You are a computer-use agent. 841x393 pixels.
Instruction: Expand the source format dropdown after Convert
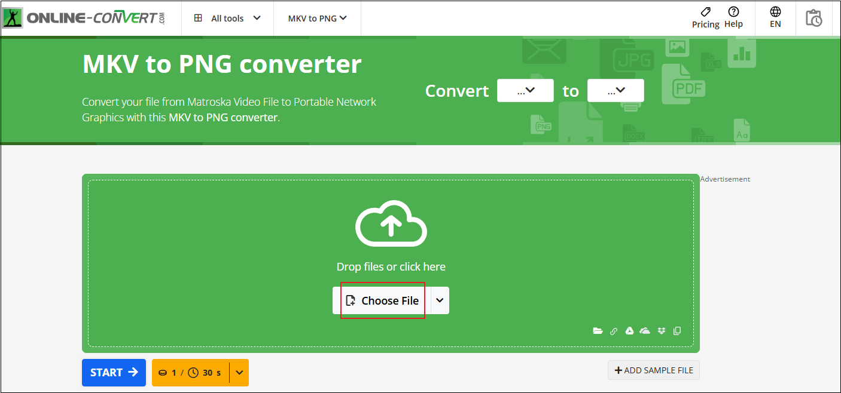coord(525,90)
